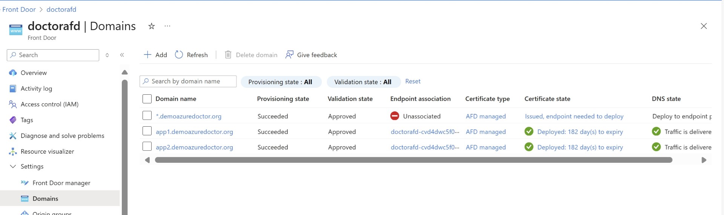
Task: Click the Give feedback person icon
Action: (x=289, y=55)
